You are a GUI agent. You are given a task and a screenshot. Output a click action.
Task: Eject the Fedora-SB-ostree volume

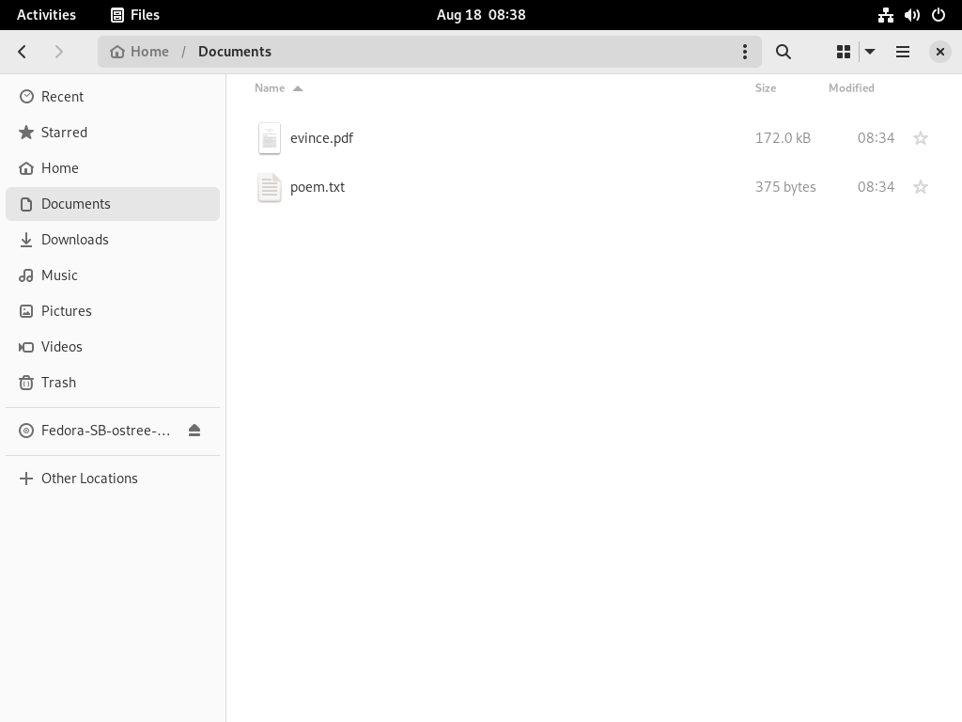194,431
